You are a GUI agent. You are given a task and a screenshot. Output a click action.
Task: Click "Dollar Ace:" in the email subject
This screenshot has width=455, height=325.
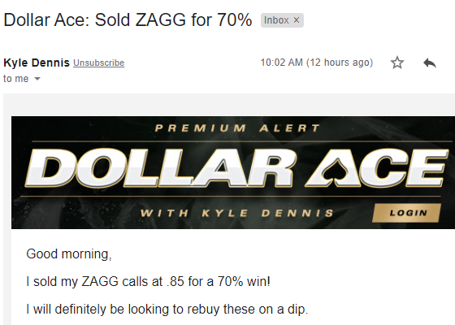click(x=47, y=20)
